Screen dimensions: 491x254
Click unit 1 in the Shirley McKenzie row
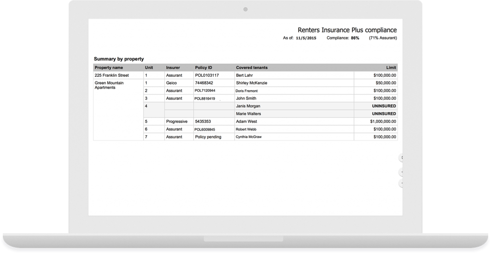(x=146, y=83)
